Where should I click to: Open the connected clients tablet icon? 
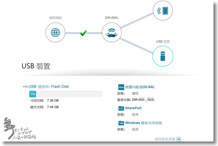click(163, 11)
